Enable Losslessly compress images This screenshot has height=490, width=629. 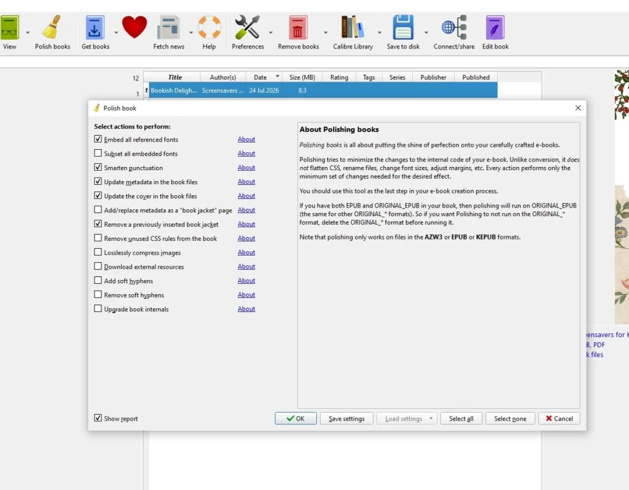98,252
